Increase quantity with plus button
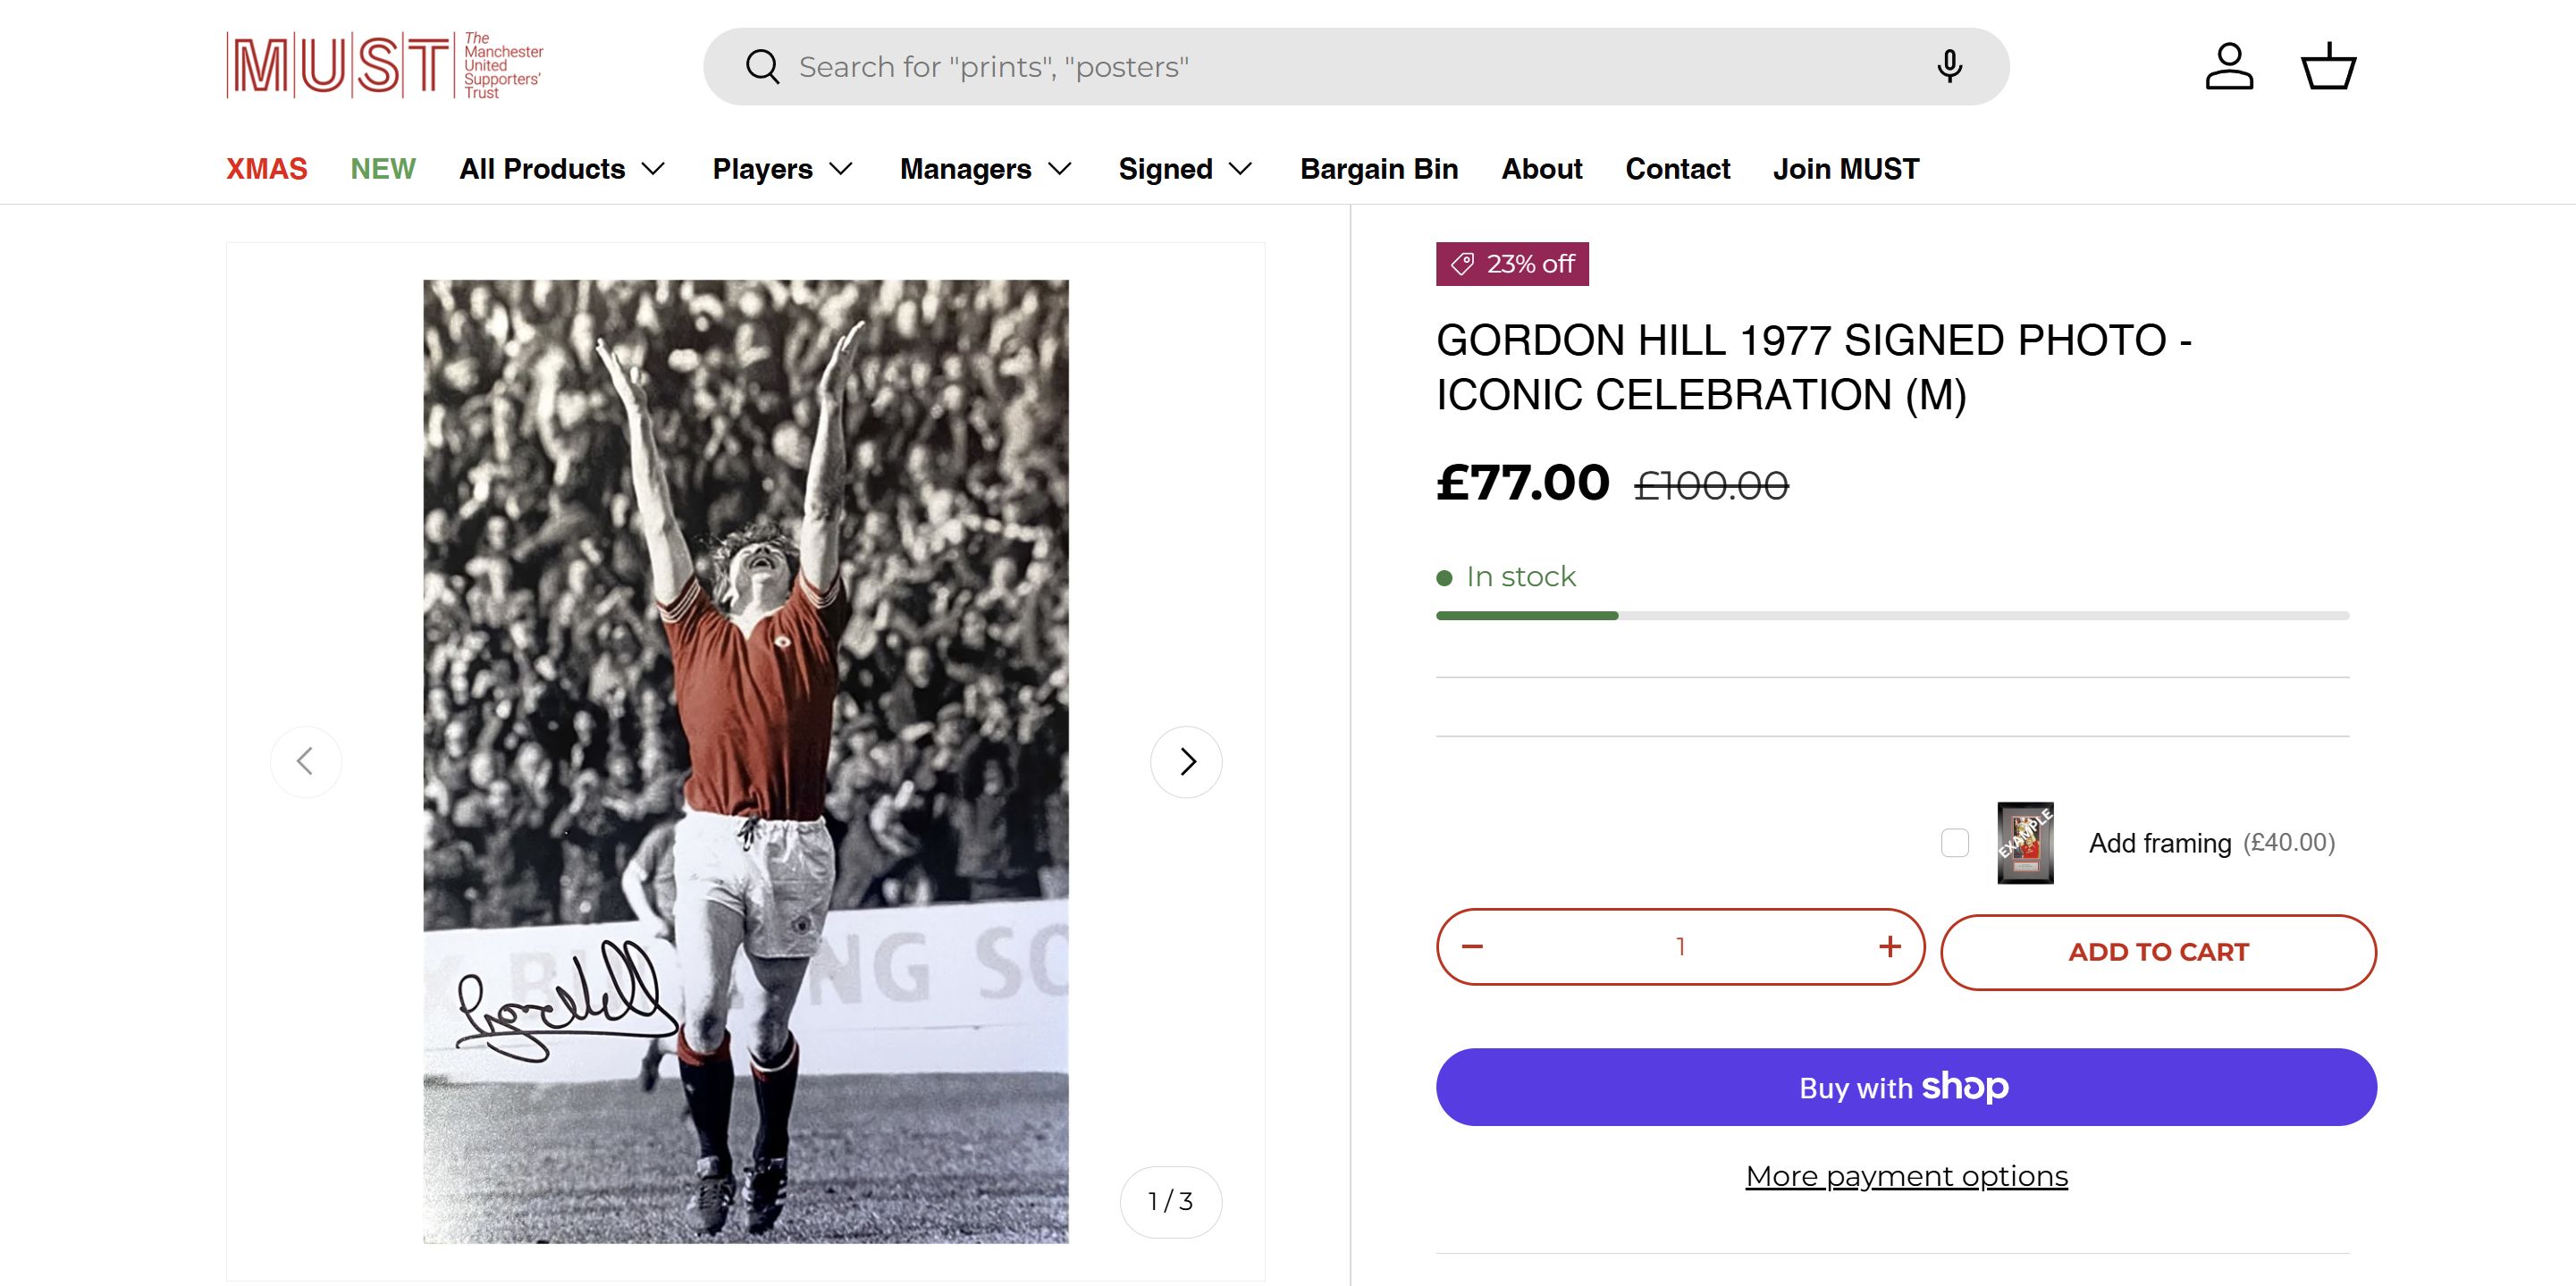 [1889, 947]
